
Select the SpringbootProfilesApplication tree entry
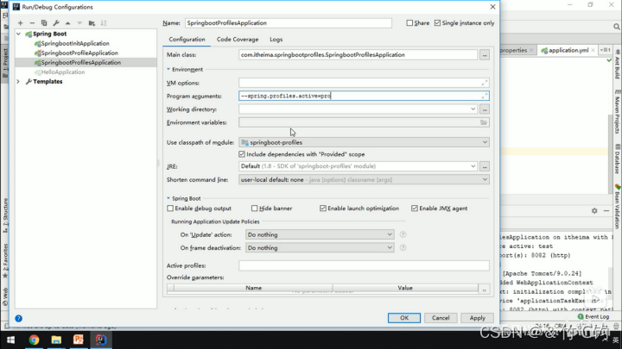point(81,63)
